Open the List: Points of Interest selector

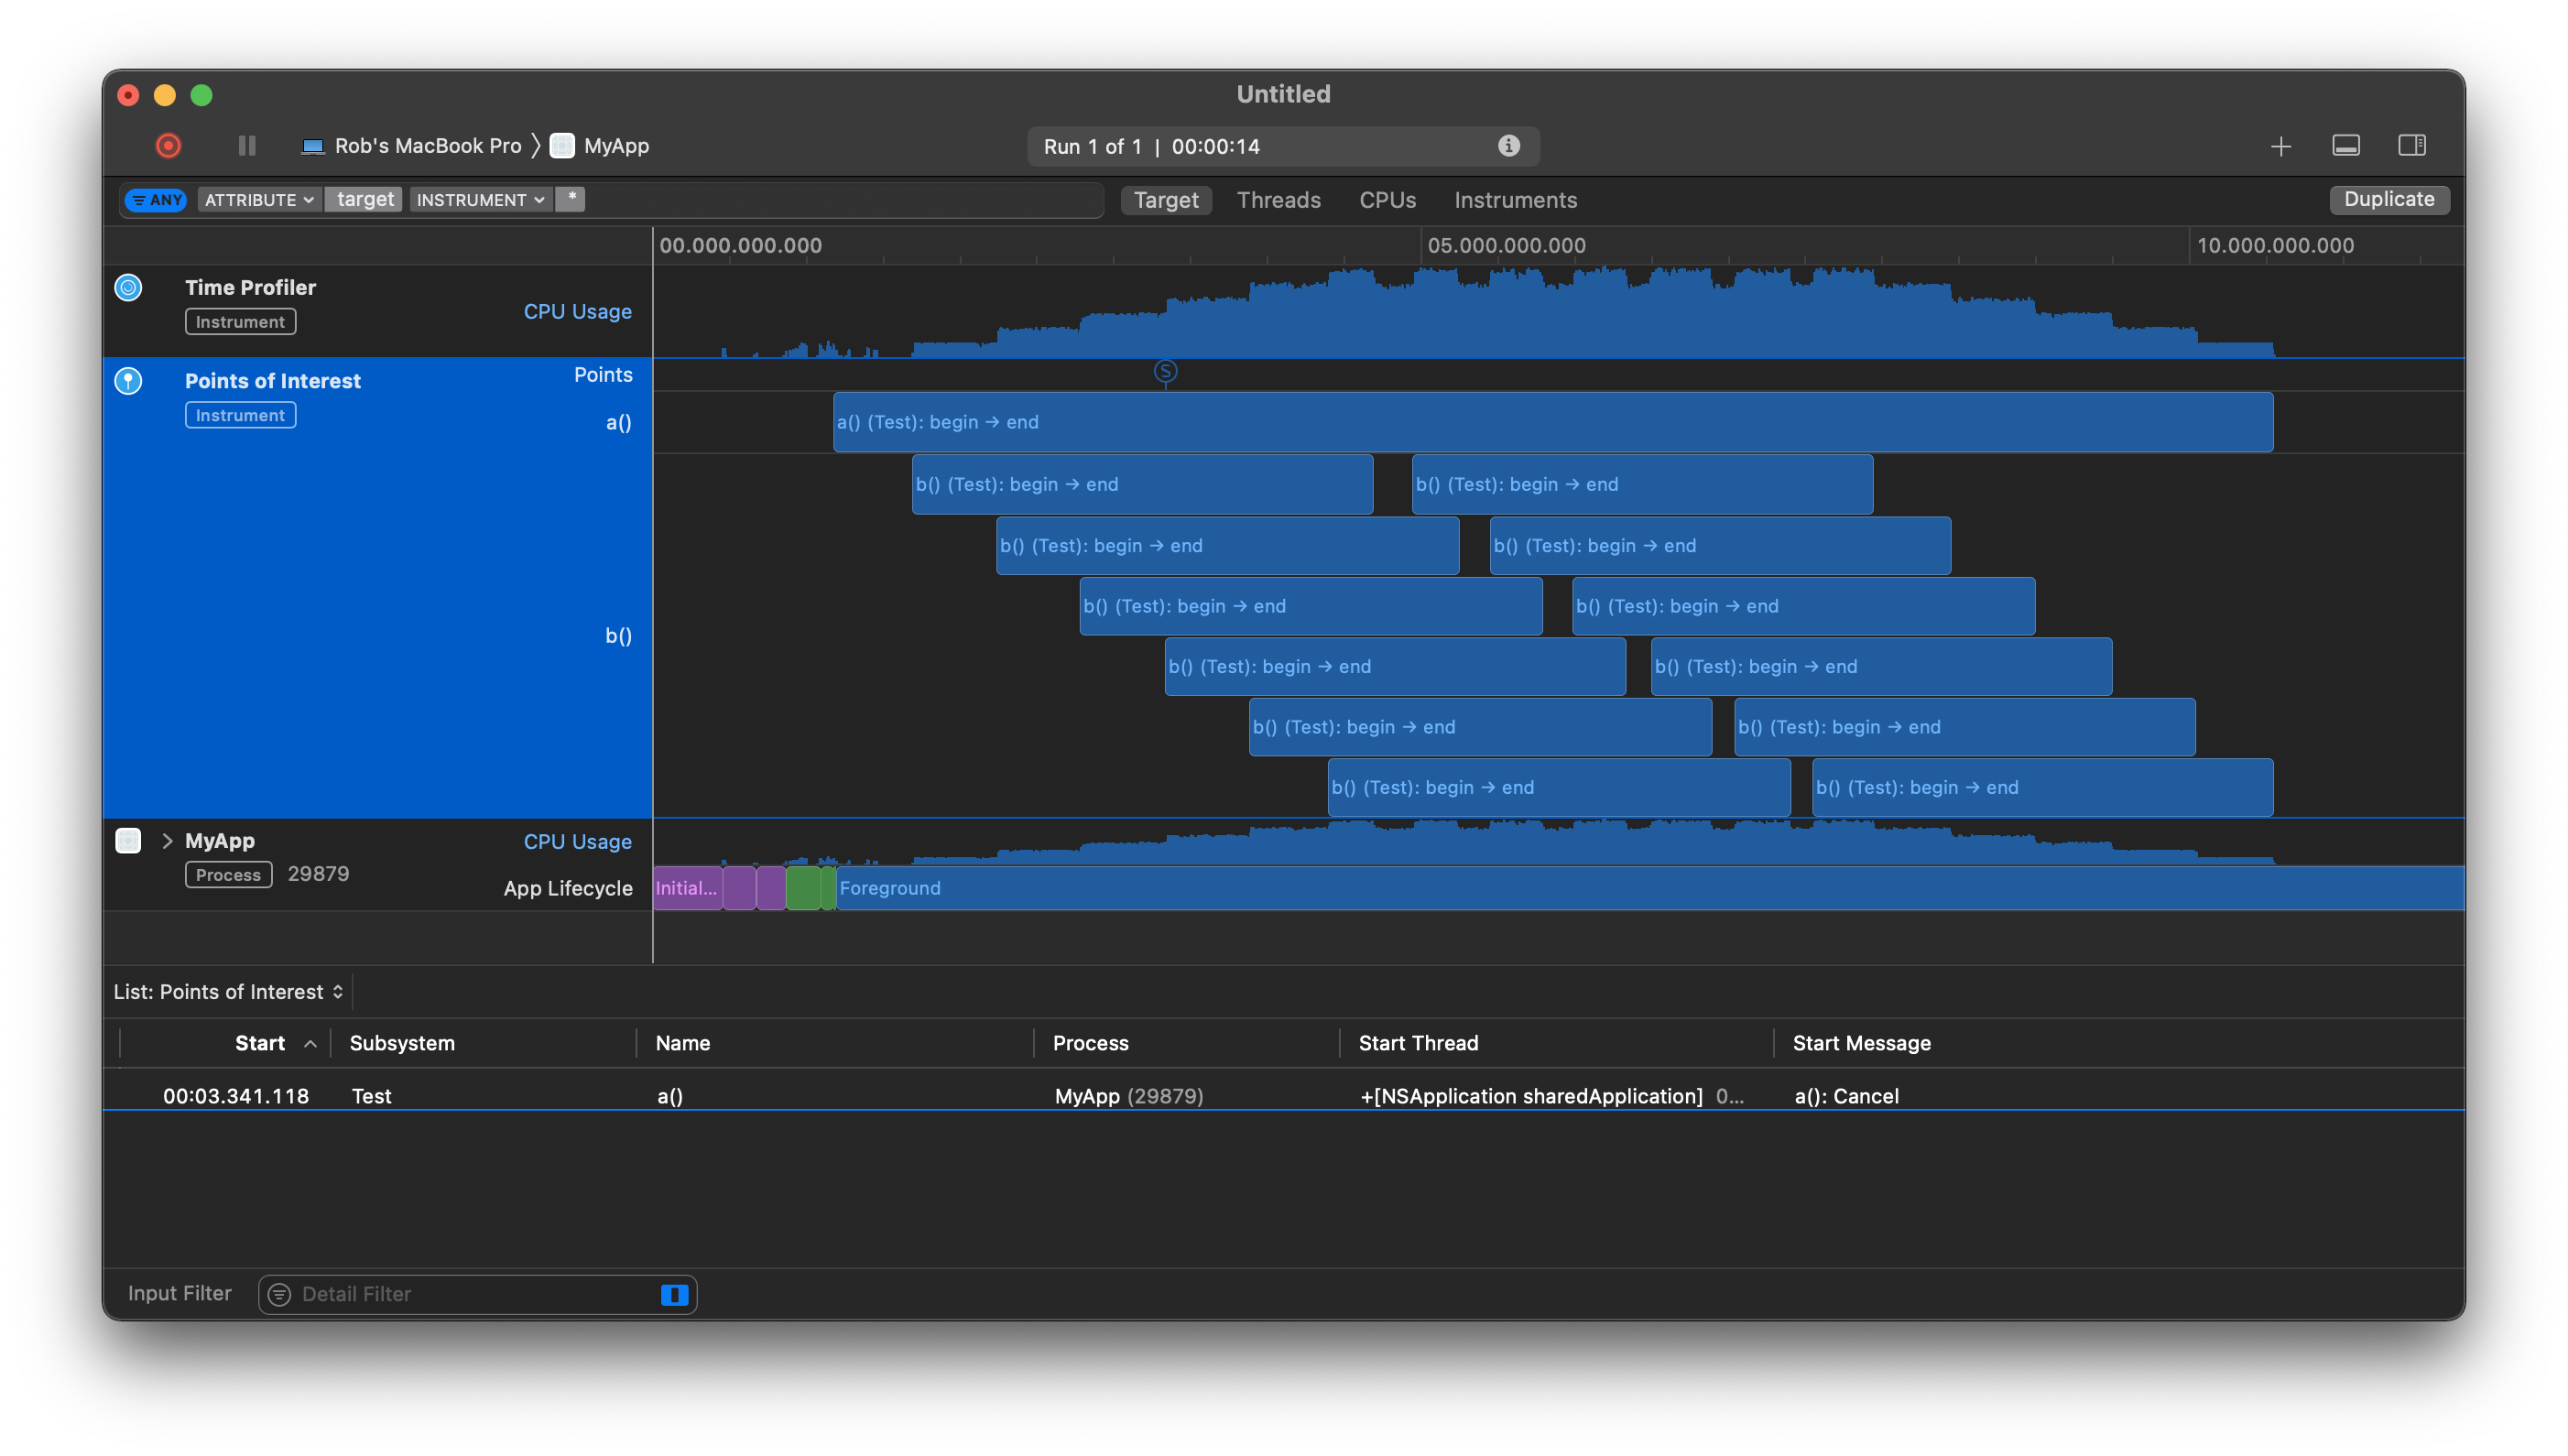(x=228, y=992)
